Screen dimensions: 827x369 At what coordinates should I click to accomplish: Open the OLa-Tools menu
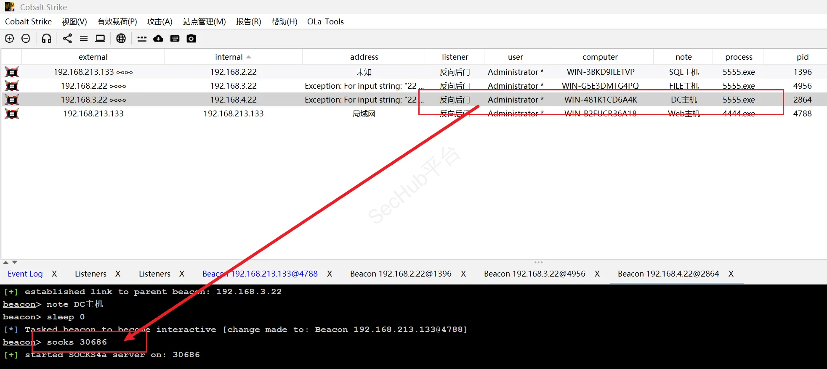(x=325, y=21)
